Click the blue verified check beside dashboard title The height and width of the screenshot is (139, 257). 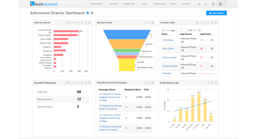pos(88,13)
